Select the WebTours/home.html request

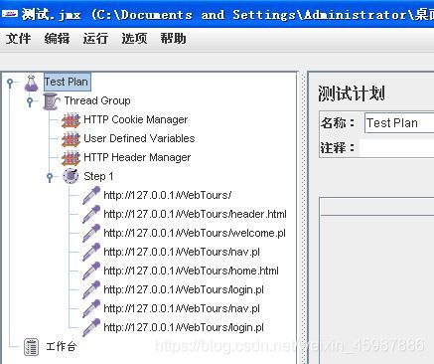191,271
